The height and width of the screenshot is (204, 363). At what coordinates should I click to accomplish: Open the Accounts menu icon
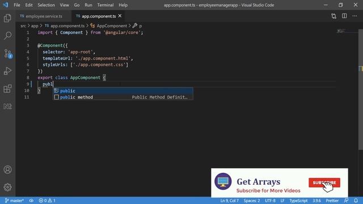click(x=7, y=169)
